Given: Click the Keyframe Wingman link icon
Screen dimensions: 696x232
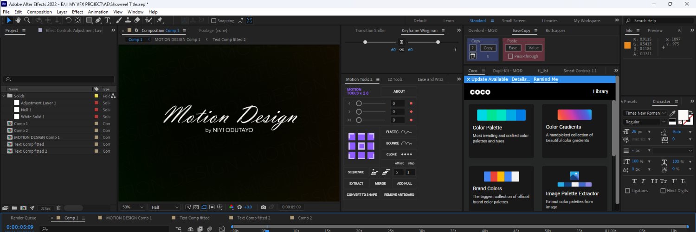Looking at the screenshot, I should (x=402, y=50).
